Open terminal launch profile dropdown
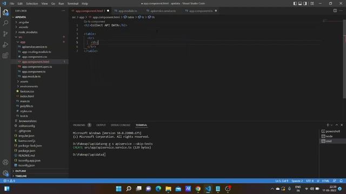This screenshot has height=194, width=346. coord(331,125)
